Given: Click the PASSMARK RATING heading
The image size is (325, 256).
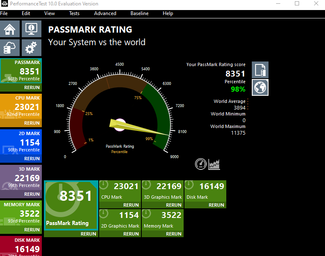Looking at the screenshot, I should pos(90,29).
